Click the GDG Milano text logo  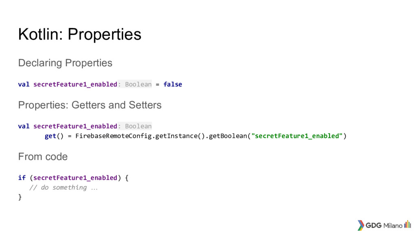[384, 225]
